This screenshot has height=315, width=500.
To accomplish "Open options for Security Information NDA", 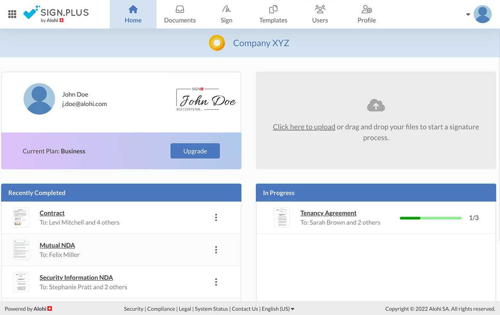I will 216,282.
